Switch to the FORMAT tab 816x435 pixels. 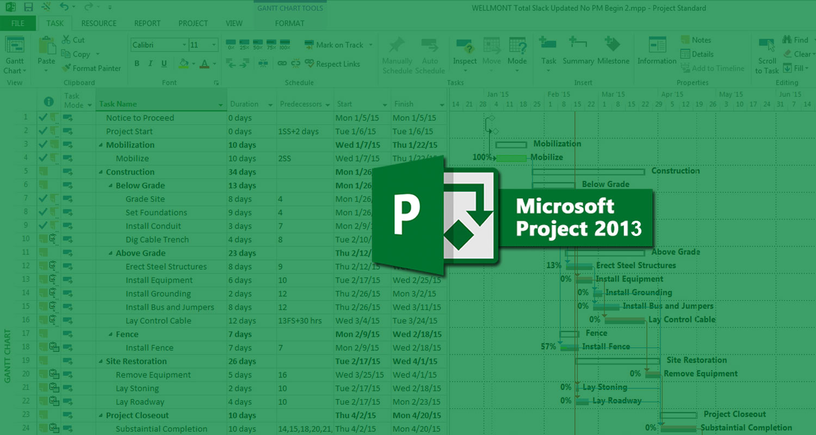[289, 23]
